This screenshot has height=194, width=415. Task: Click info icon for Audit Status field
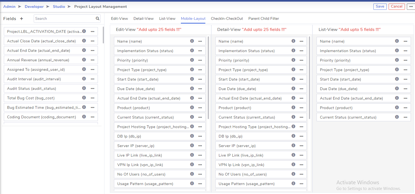click(84, 88)
